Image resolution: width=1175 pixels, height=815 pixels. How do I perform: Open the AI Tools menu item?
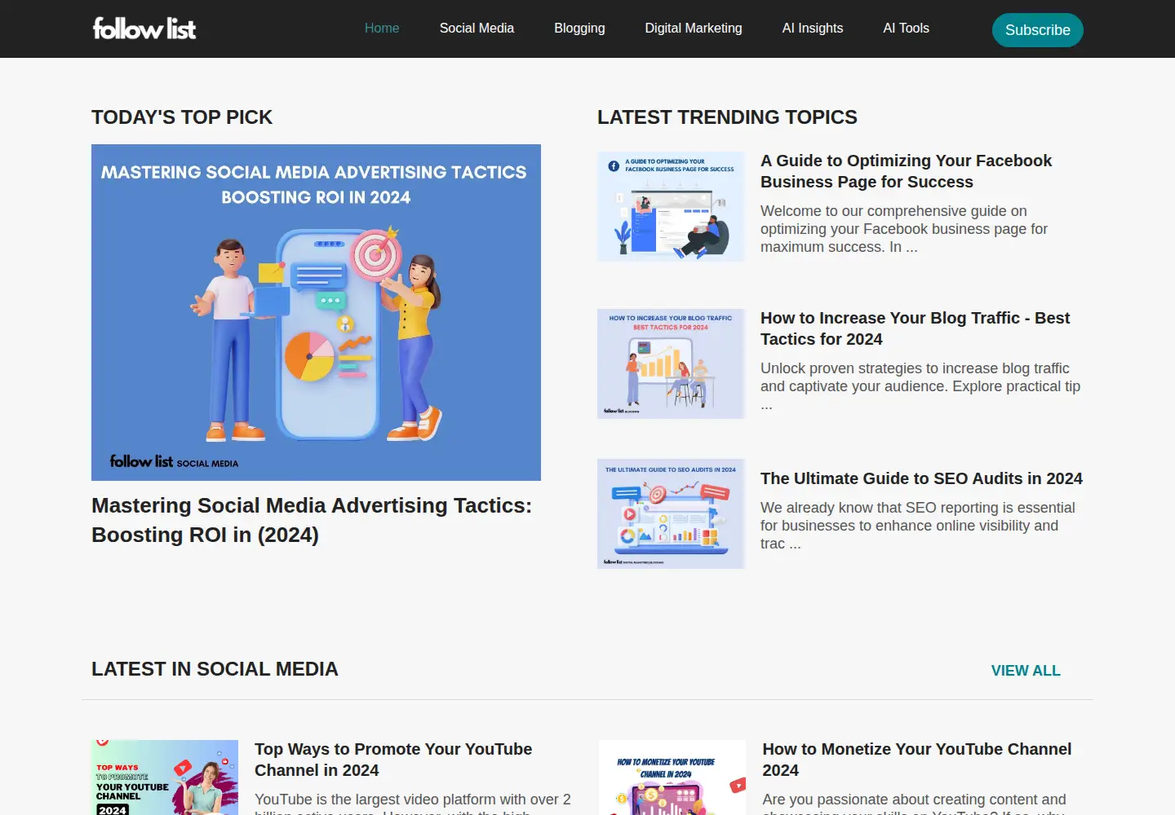[x=906, y=28]
